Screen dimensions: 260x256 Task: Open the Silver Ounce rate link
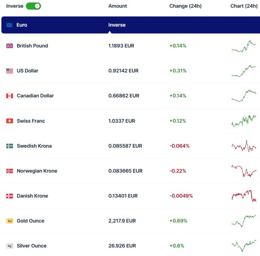click(x=122, y=246)
